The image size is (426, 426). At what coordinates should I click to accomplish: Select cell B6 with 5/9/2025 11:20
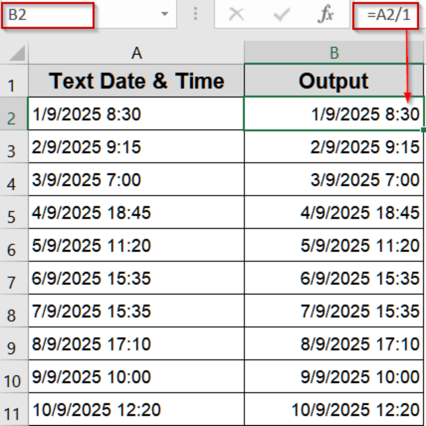[x=334, y=245]
